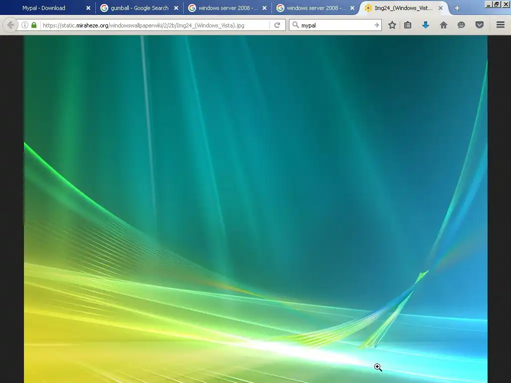Close the Img24_(Windows_Vista) tab

440,8
